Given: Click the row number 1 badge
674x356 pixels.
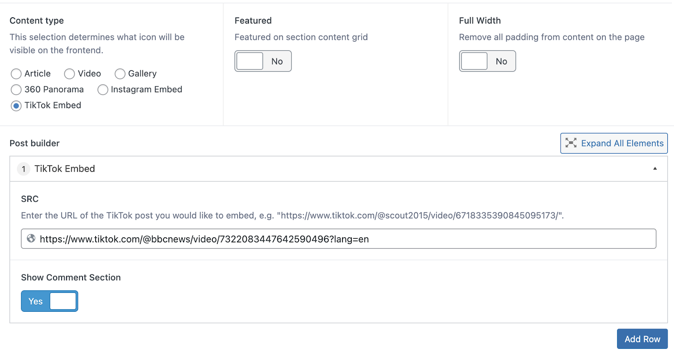Looking at the screenshot, I should tap(24, 169).
